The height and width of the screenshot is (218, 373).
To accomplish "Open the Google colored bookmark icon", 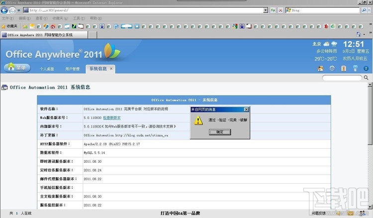I will click(x=235, y=26).
